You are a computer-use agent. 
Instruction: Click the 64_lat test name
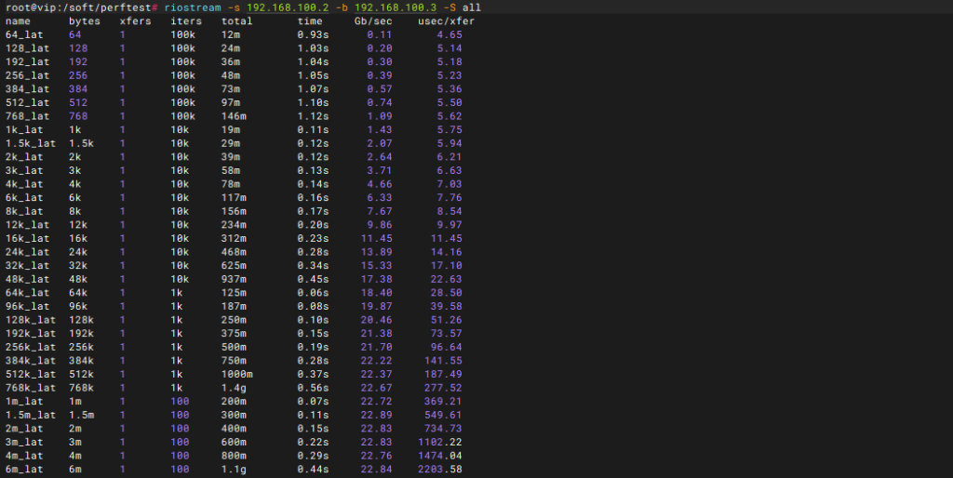[x=24, y=34]
